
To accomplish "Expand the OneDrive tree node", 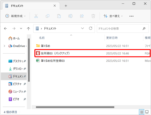I will coord(4,46).
